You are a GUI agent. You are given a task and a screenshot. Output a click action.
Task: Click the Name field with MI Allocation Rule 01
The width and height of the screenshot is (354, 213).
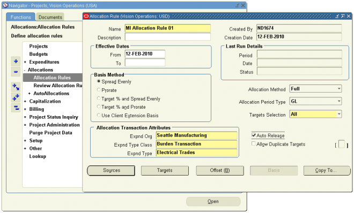[x=168, y=28]
